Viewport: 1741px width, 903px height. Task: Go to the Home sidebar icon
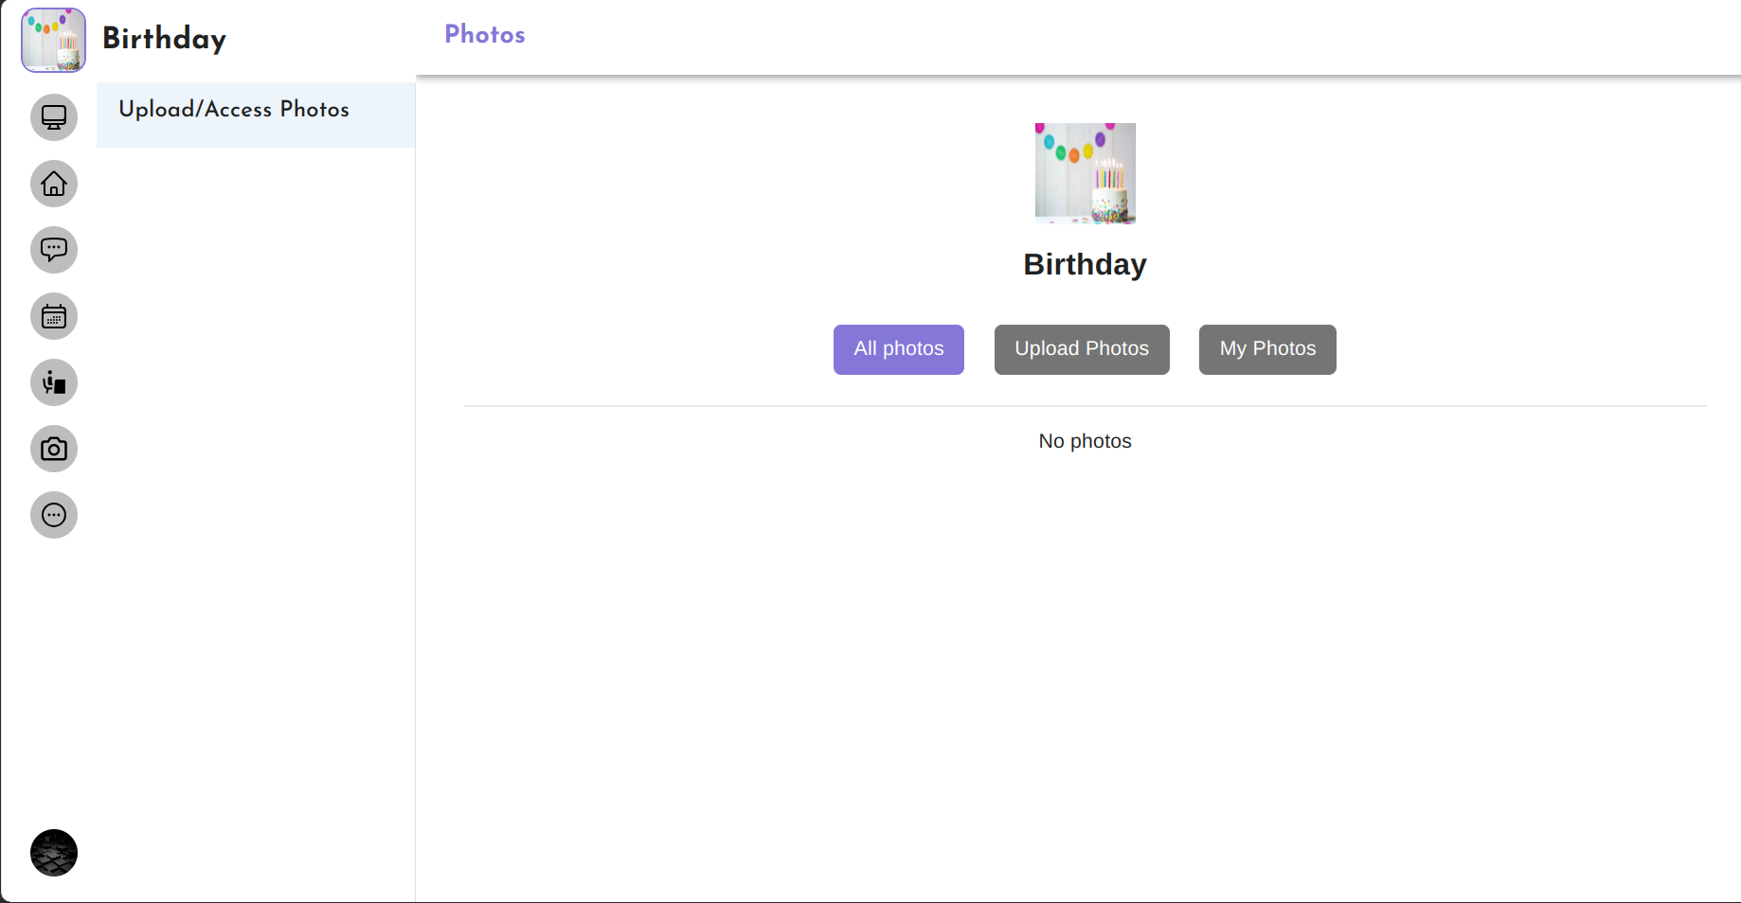(54, 184)
